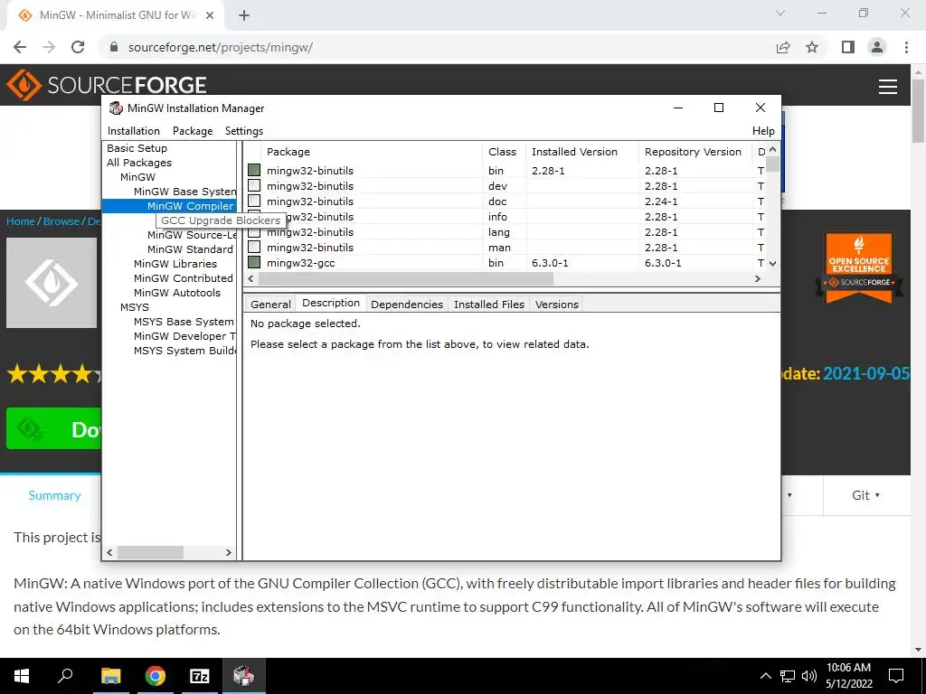Open the Chrome profile avatar
The width and height of the screenshot is (926, 694).
point(877,47)
